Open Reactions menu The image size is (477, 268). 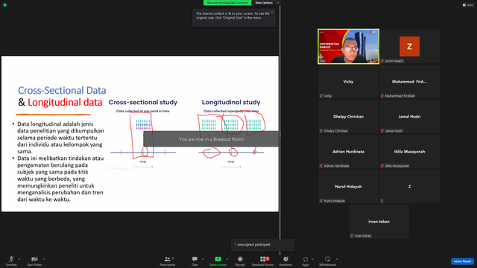(x=285, y=261)
